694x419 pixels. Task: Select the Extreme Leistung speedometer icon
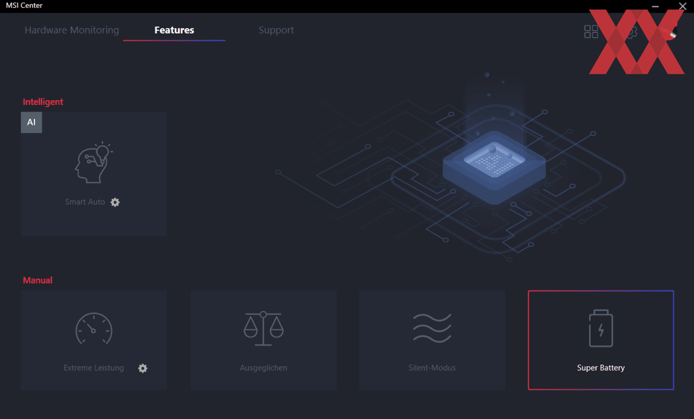94,329
